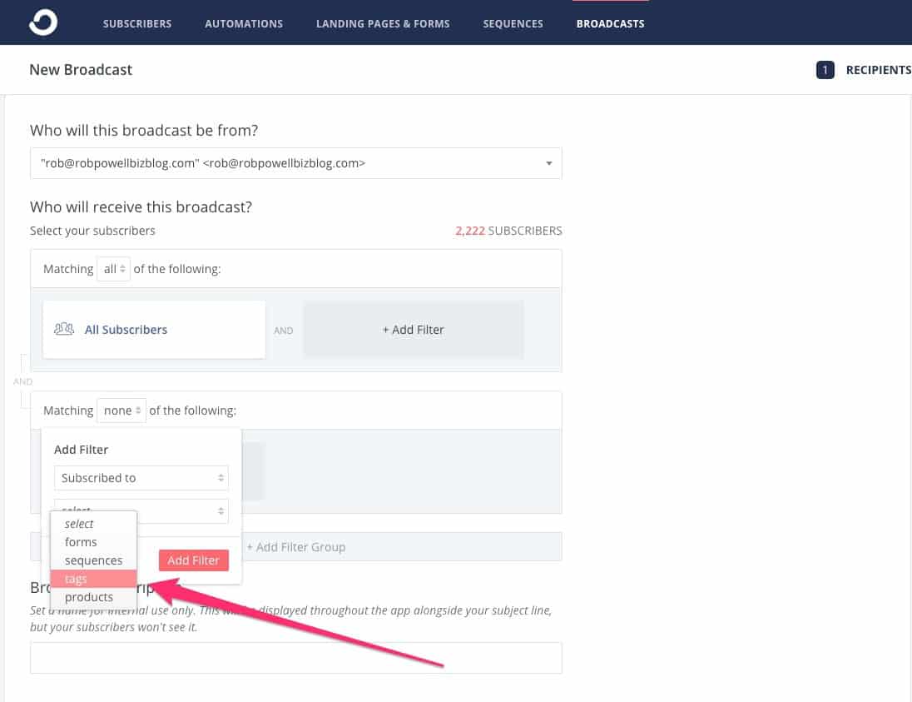This screenshot has width=912, height=702.
Task: Select the "sequences" option
Action: 93,560
